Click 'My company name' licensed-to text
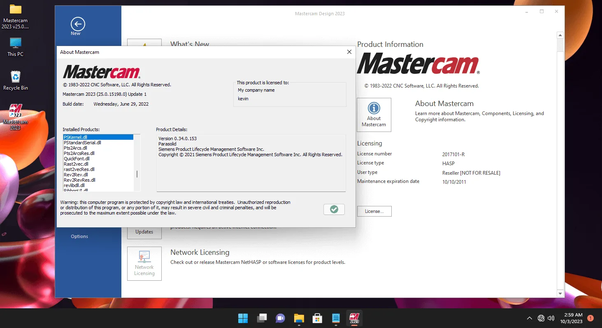602x328 pixels. coord(256,90)
